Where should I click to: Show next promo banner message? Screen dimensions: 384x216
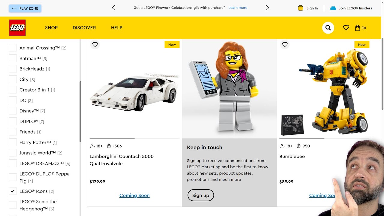point(267,8)
